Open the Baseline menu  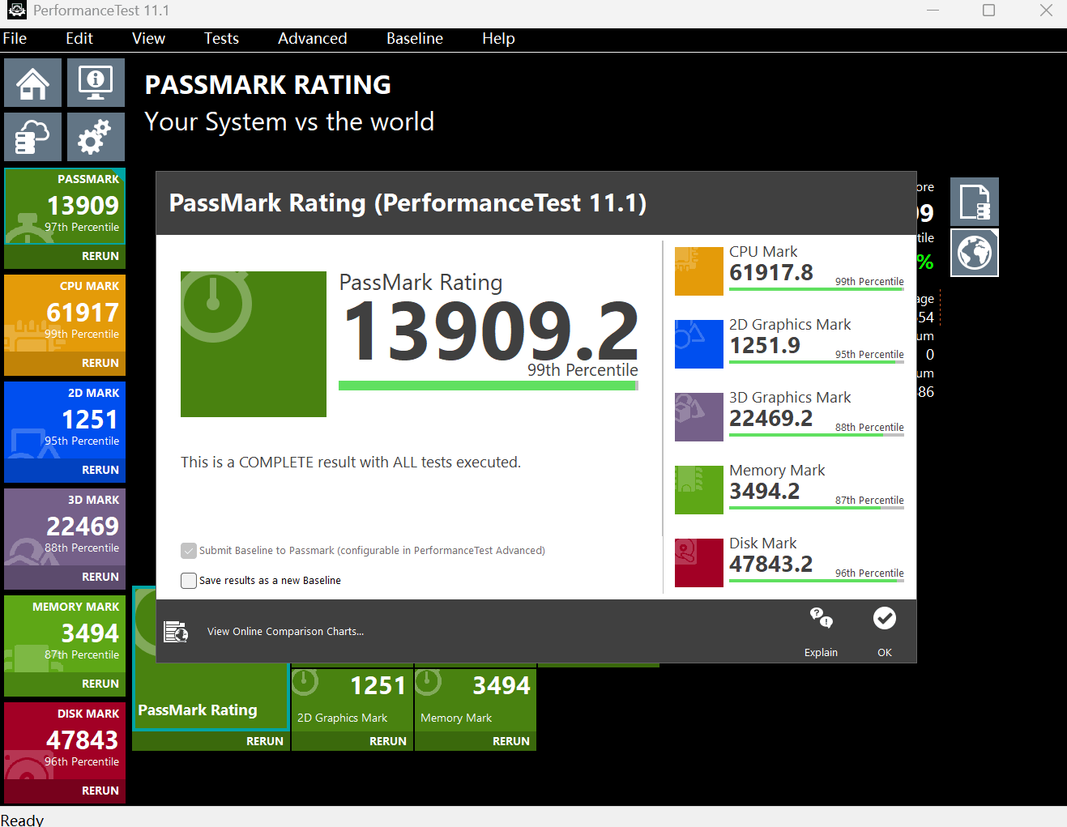(x=414, y=39)
